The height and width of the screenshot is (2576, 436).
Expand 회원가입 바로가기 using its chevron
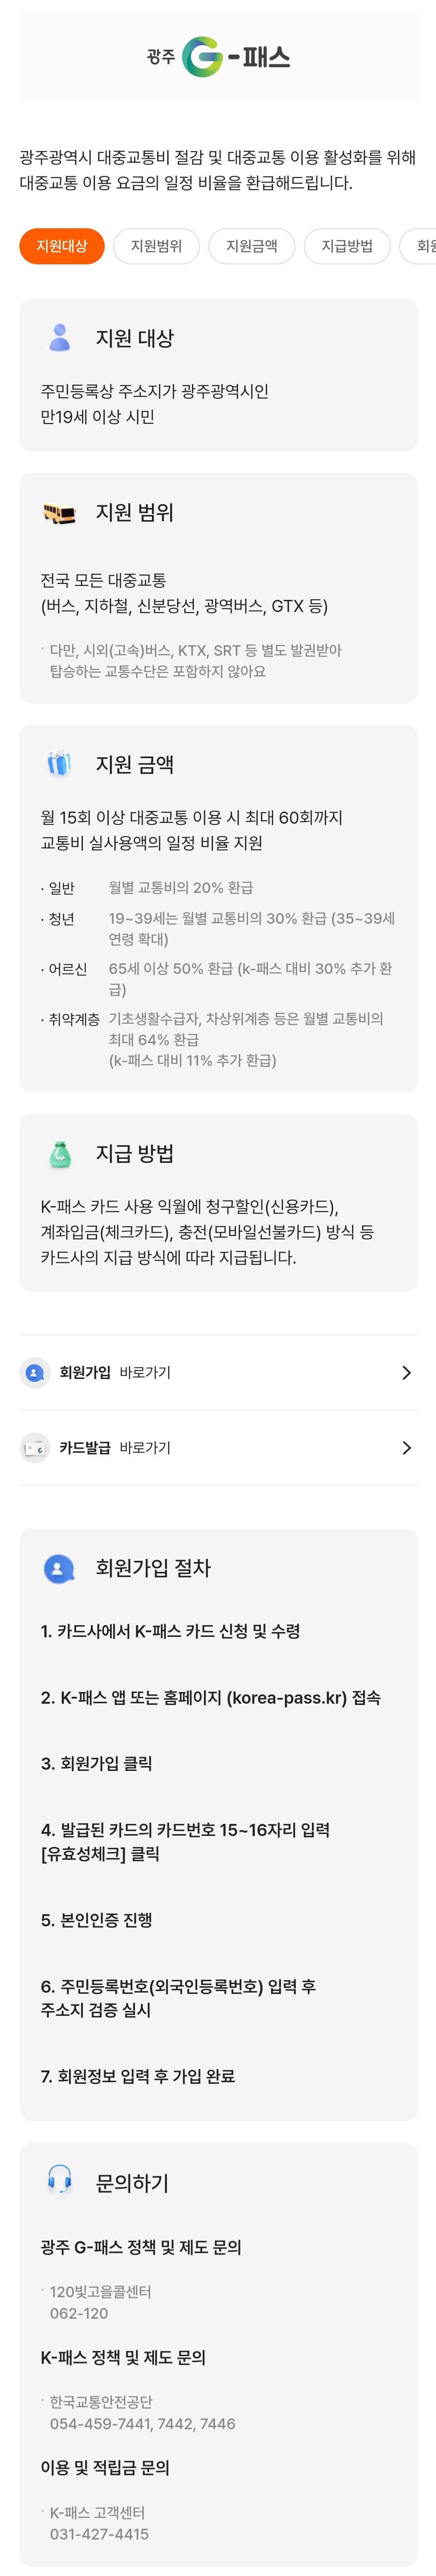(406, 1372)
